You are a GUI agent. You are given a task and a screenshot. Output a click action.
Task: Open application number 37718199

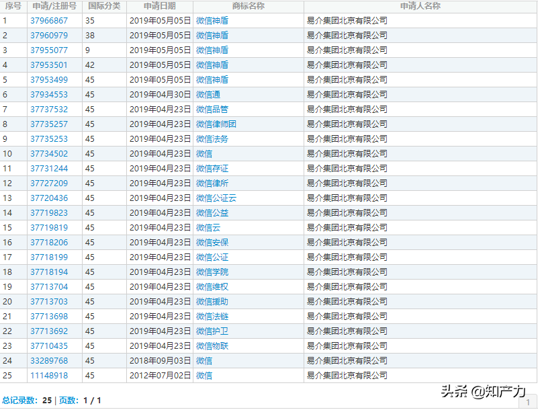point(49,257)
